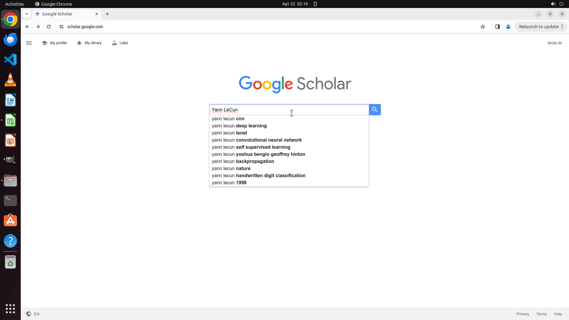Click the SIGN IN link

pyautogui.click(x=554, y=43)
